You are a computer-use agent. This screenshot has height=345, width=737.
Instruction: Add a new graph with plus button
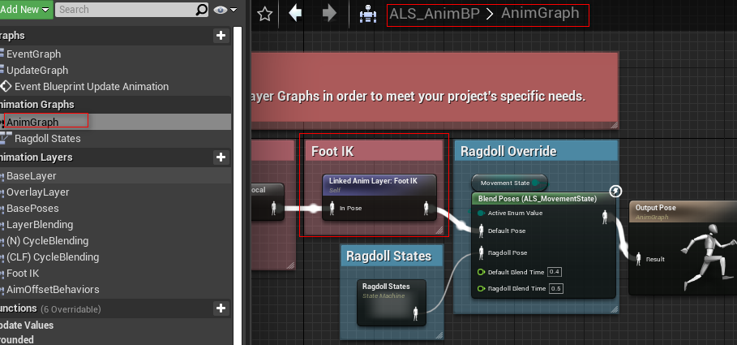coord(221,36)
